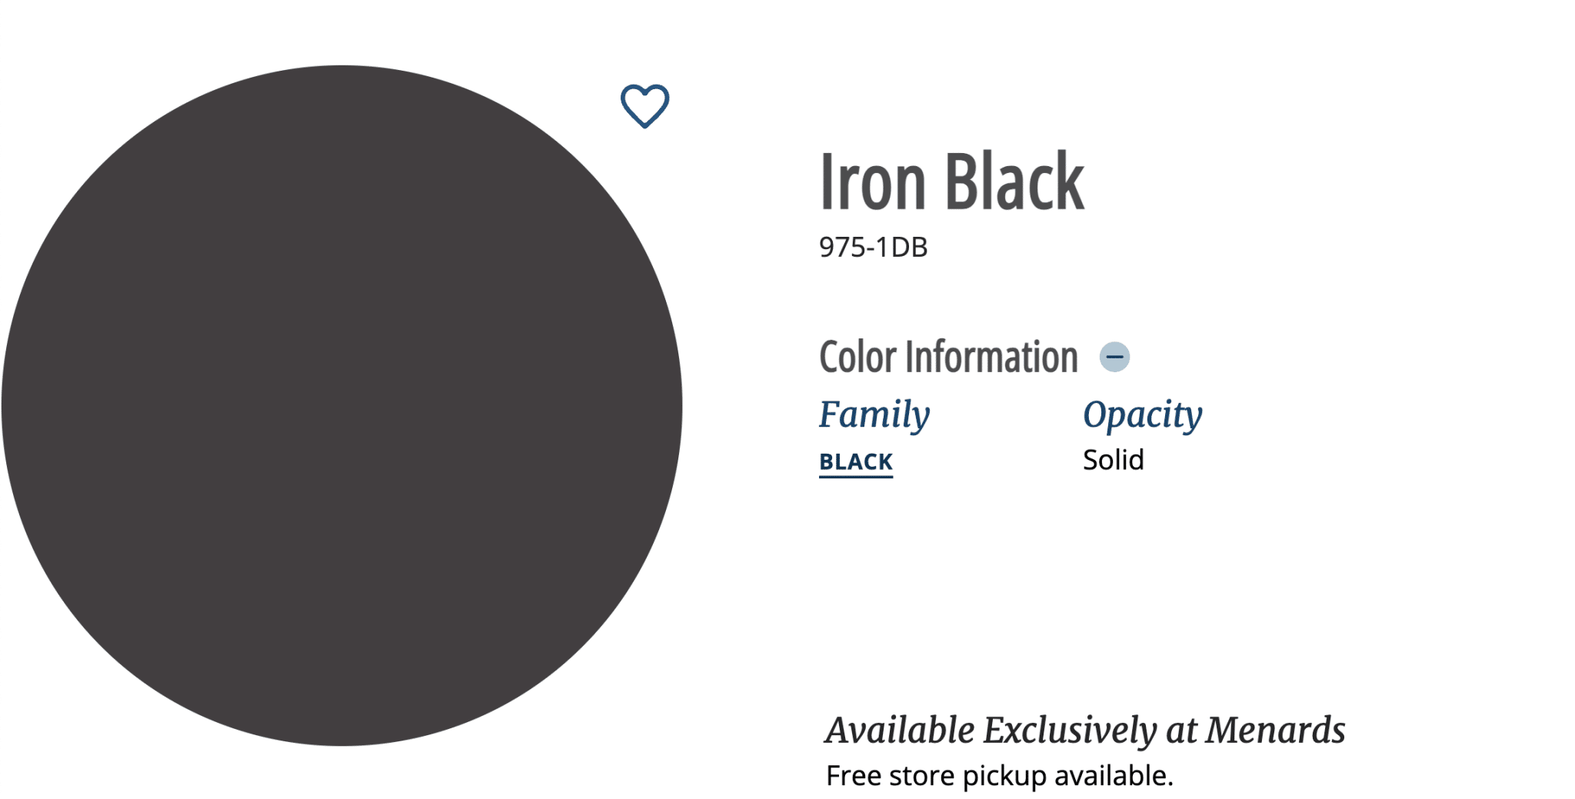
Task: Click the word Exclusively in the Menards line
Action: coord(1070,730)
